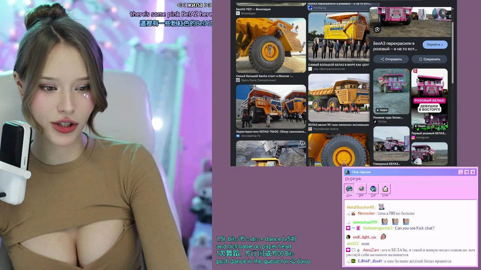Close the Chat_App window

(x=473, y=172)
